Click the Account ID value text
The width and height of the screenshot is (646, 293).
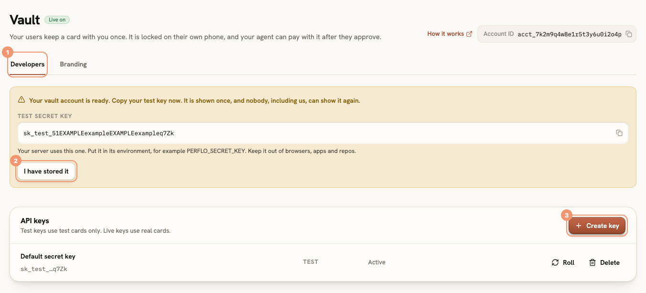coord(570,34)
